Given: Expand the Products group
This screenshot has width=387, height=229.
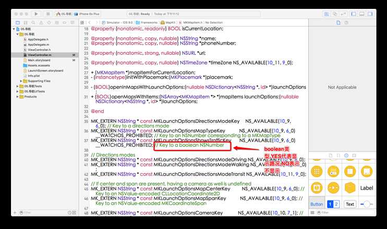Looking at the screenshot, I should tap(18, 96).
